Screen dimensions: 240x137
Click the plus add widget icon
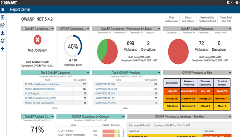point(3,48)
